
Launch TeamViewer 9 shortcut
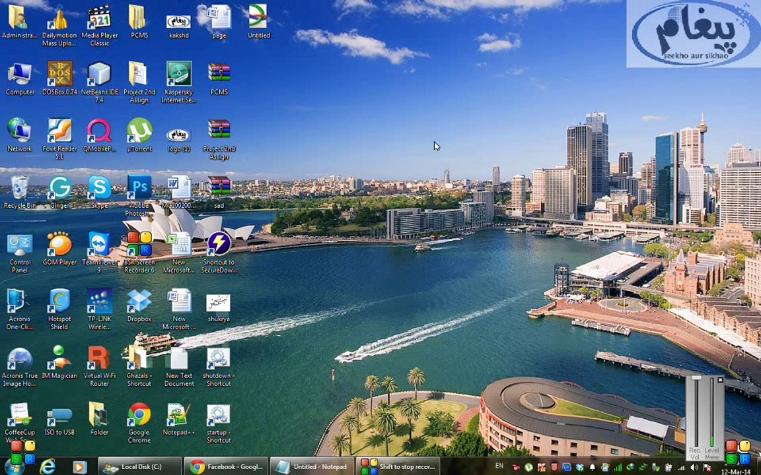pyautogui.click(x=100, y=253)
